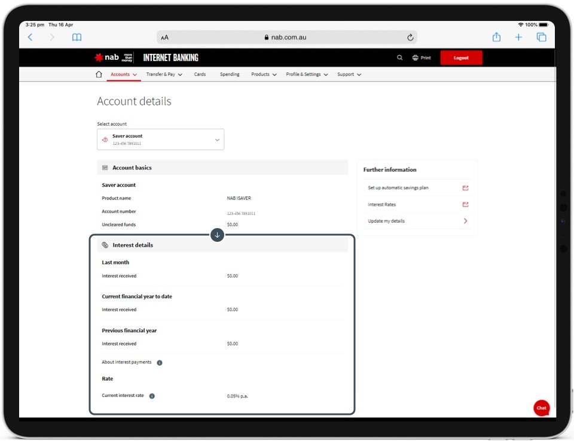The image size is (574, 443).
Task: Click the Chat bubble icon
Action: tap(541, 408)
